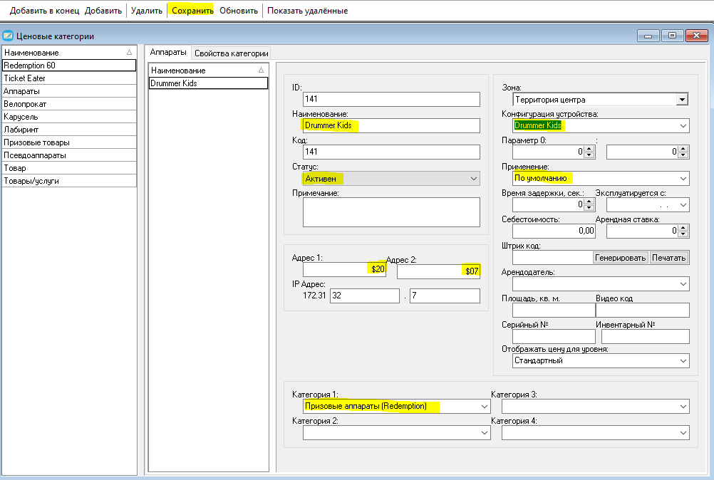Viewport: 714px width, 480px height.
Task: Select Redemption 60 category row
Action: coord(69,66)
